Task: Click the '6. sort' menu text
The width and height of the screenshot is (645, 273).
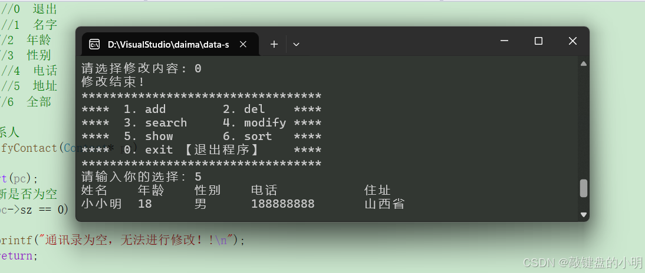Action: click(x=248, y=136)
